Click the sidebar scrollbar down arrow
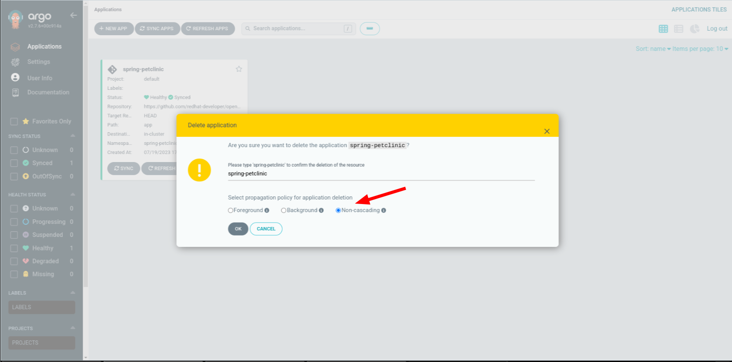 86,357
